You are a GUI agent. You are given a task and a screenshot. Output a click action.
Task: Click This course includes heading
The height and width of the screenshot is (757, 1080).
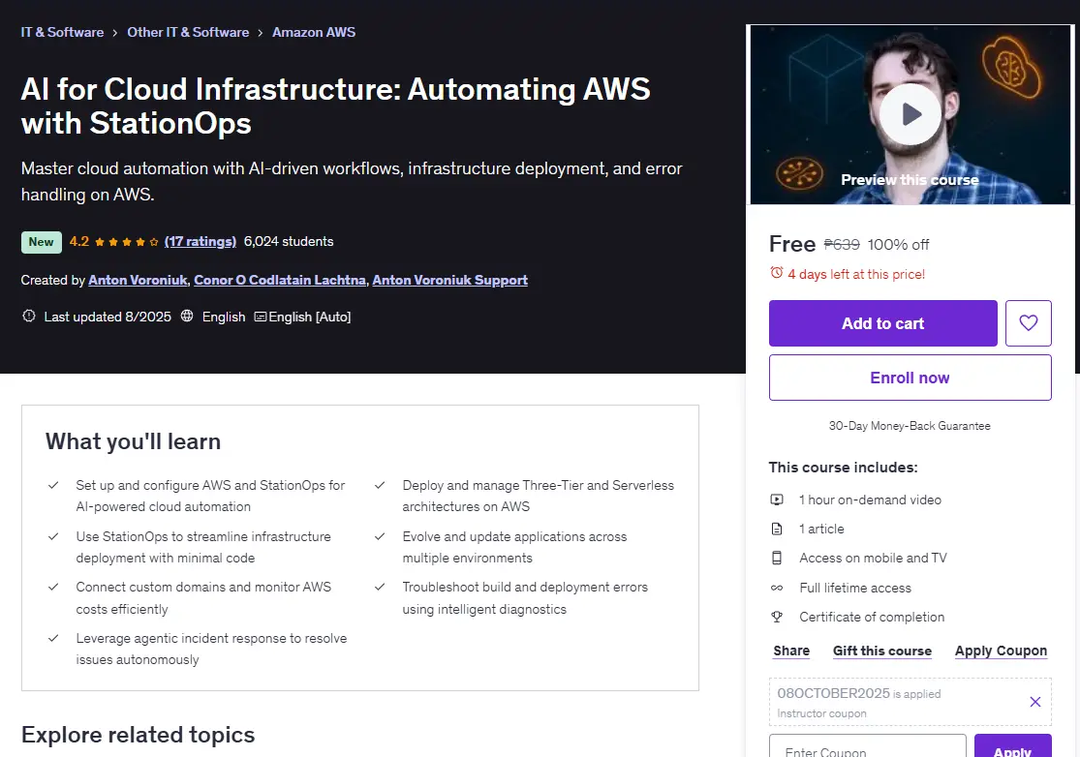point(843,468)
